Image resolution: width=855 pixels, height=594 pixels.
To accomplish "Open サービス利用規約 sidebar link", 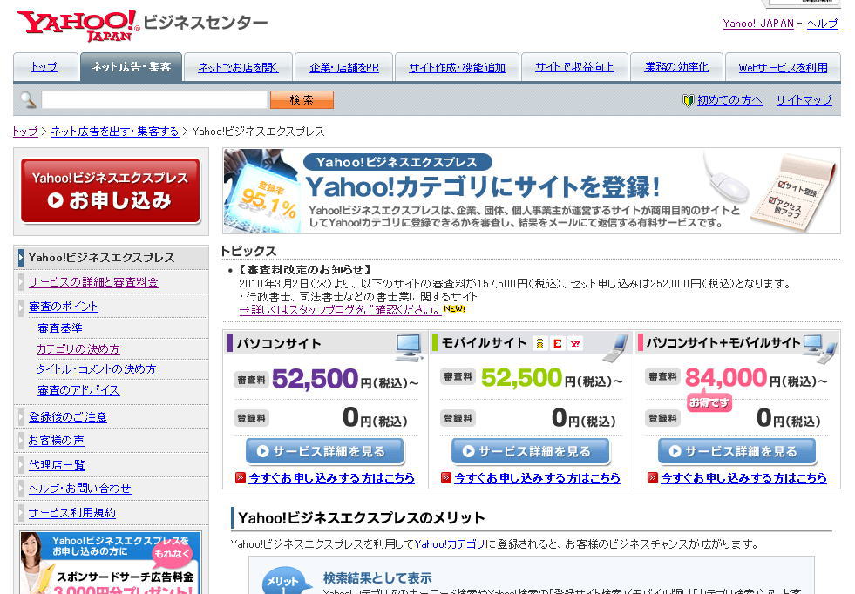I will pyautogui.click(x=72, y=513).
